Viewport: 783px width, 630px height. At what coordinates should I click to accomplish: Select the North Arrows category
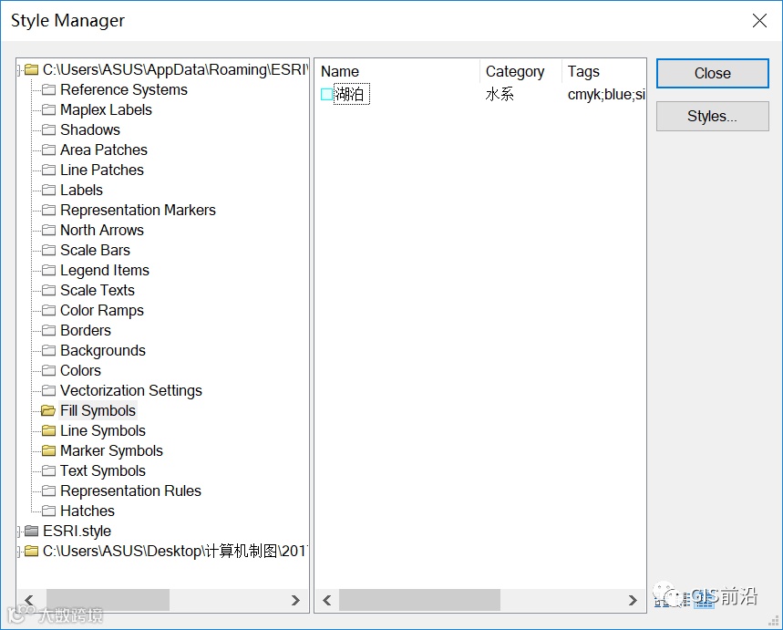pos(102,230)
